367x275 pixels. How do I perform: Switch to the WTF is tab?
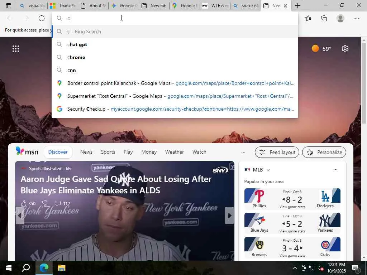[x=215, y=6]
